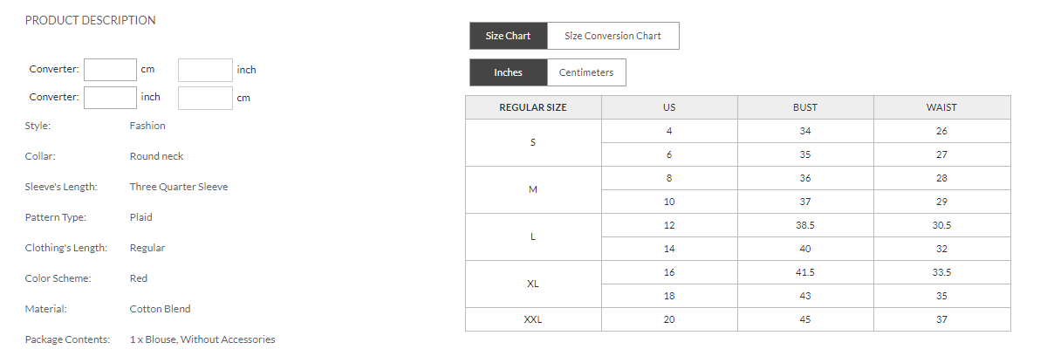Switch to the Size Chart tab
This screenshot has width=1047, height=363.
[x=508, y=36]
